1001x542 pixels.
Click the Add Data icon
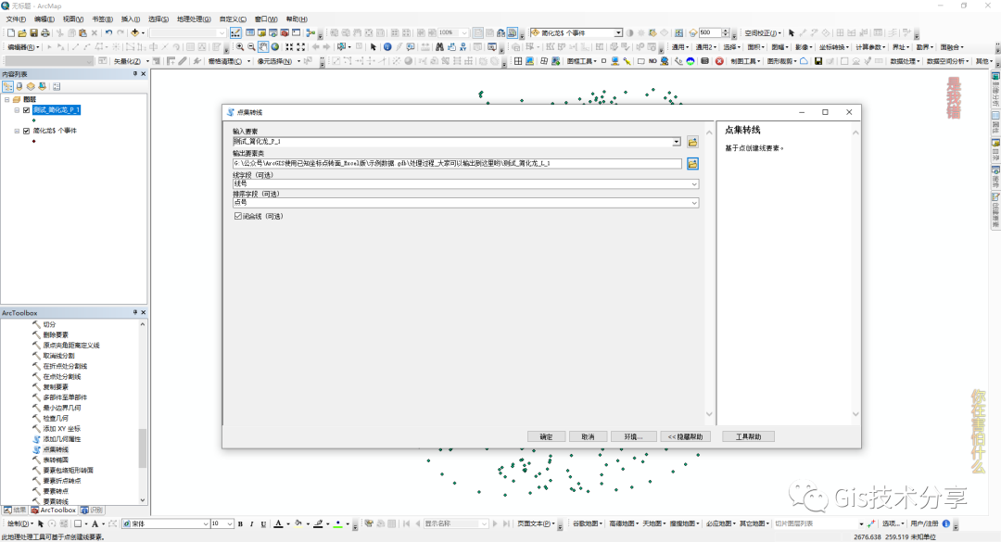point(135,32)
